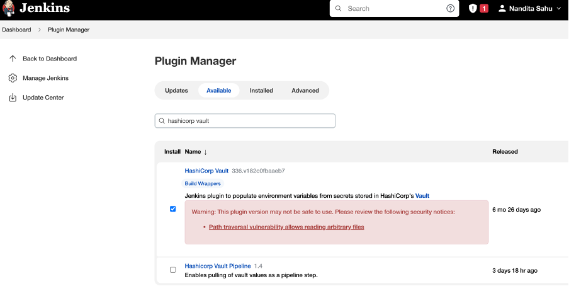Click the plugin filter field containing hashicorp vault
This screenshot has height=291, width=569.
click(245, 121)
